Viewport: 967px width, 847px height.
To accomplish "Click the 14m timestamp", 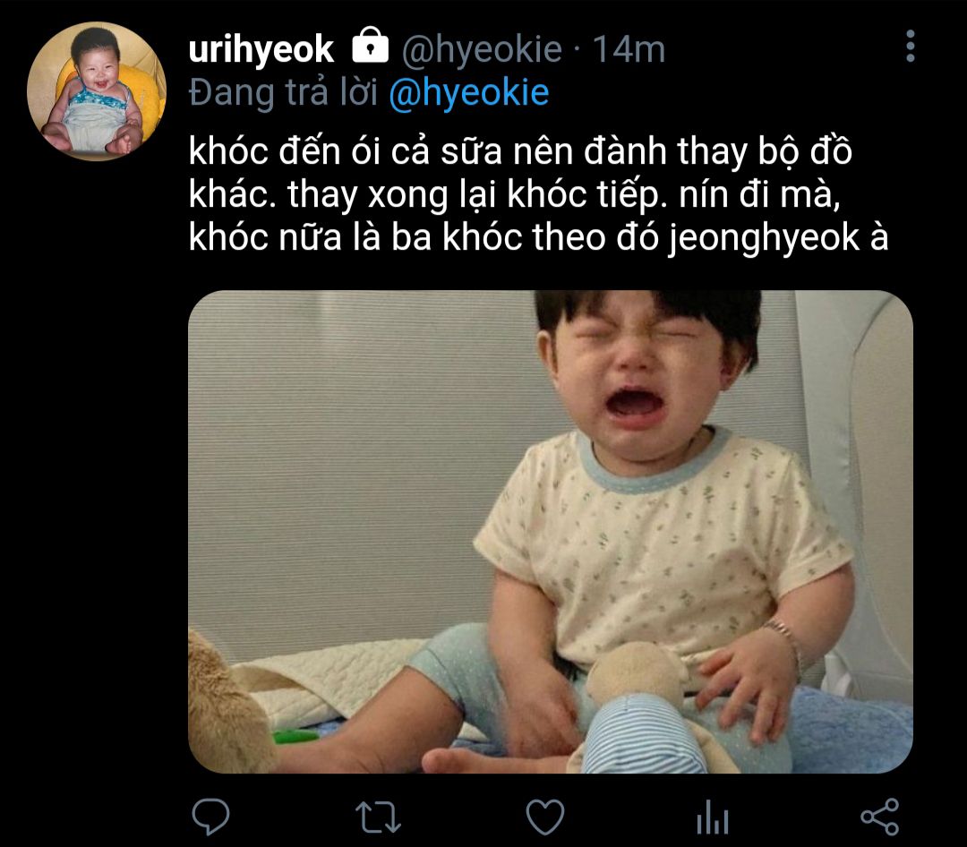I will click(x=629, y=49).
